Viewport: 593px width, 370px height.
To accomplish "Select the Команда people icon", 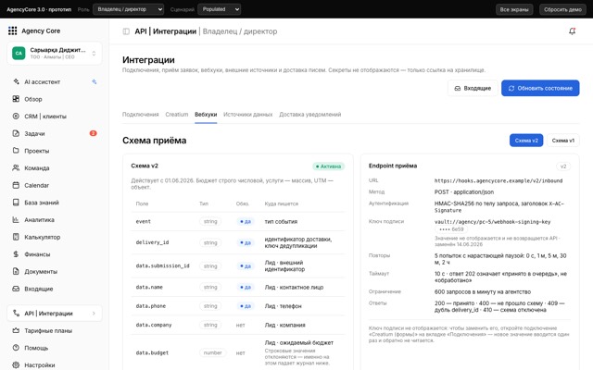I will (16, 168).
